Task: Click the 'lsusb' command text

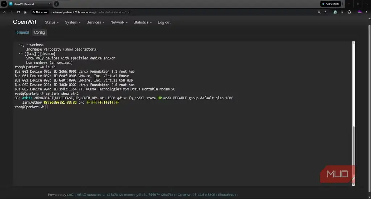Action: click(x=50, y=67)
